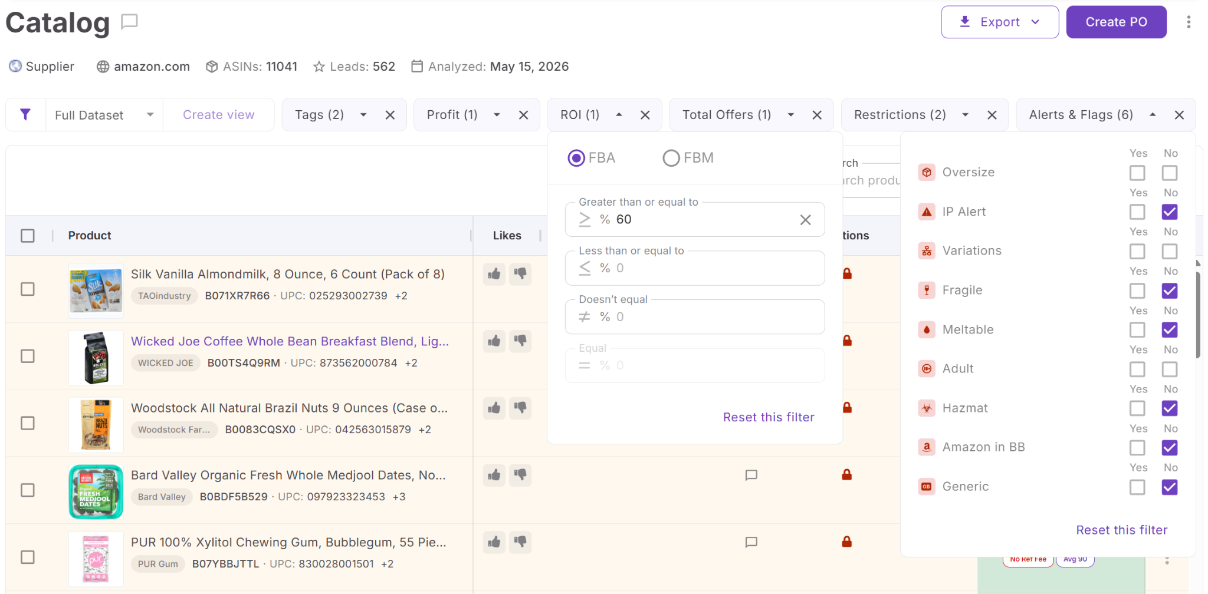Click the Hazmat flag icon
The width and height of the screenshot is (1208, 594).
coord(927,408)
